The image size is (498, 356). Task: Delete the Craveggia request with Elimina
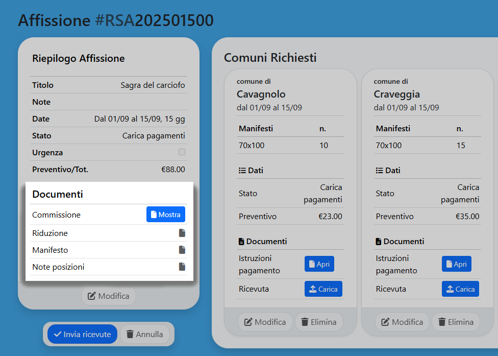[456, 322]
